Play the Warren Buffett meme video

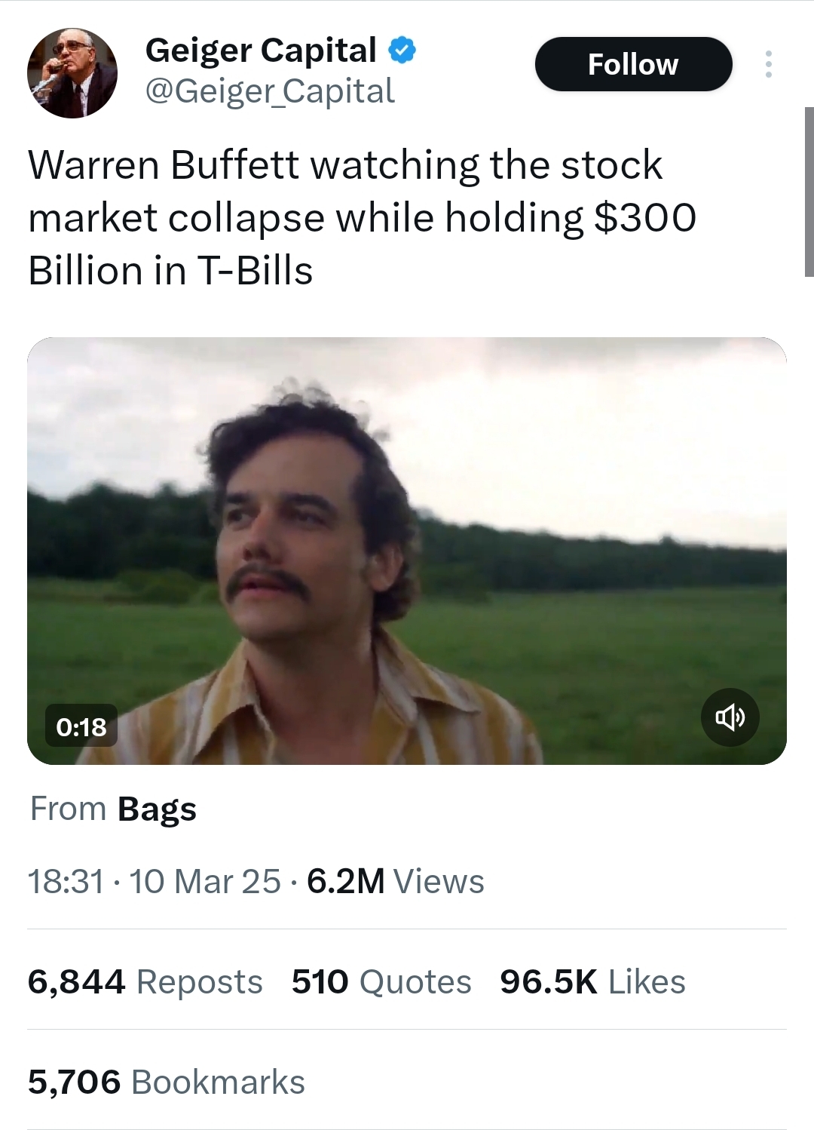[x=407, y=551]
